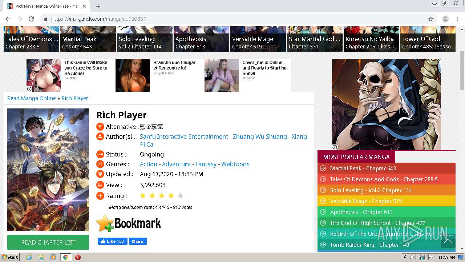The image size is (465, 262).
Task: Go back with the browser back arrow
Action: 8,19
